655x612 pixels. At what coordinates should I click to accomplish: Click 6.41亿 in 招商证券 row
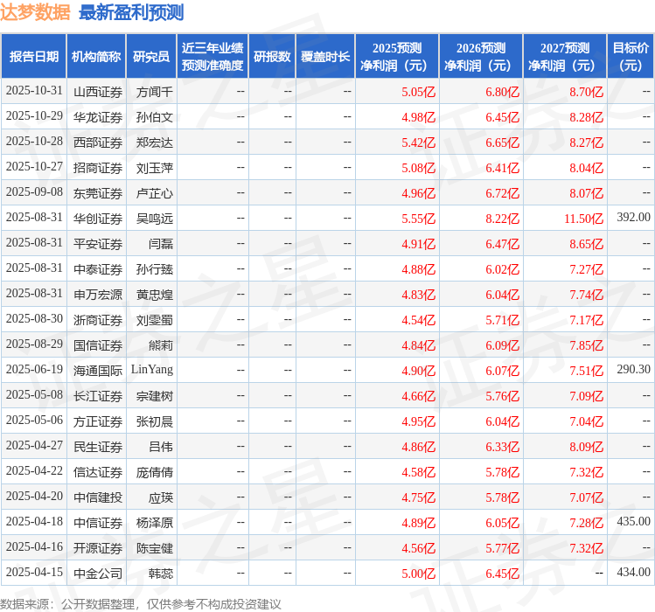(502, 168)
